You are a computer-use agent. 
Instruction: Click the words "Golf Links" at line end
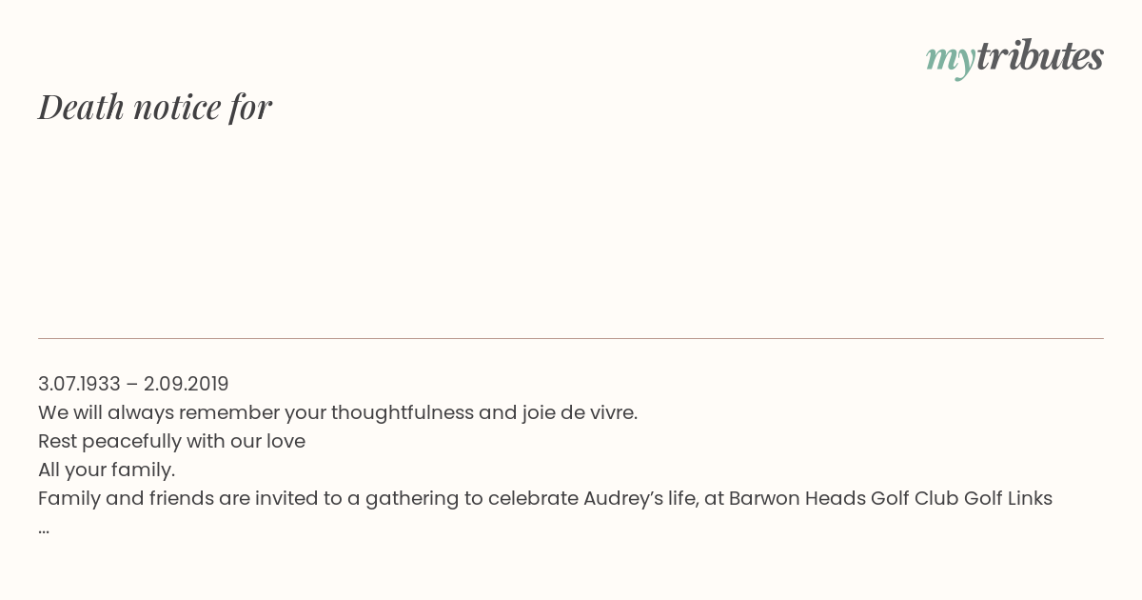(x=1008, y=499)
